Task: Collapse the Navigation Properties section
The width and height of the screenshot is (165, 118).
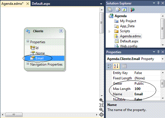Action: pyautogui.click(x=28, y=64)
